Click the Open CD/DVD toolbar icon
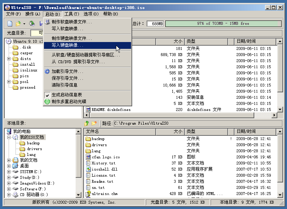This screenshot has height=209, width=287. (x=32, y=24)
